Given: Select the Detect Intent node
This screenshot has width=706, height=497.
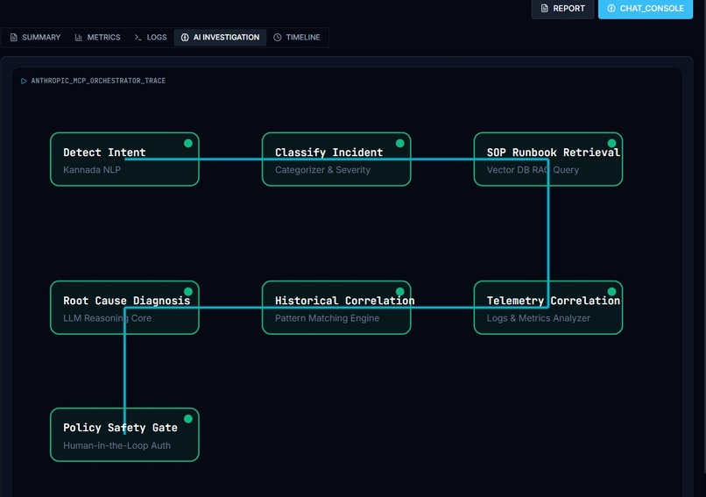Looking at the screenshot, I should [124, 159].
